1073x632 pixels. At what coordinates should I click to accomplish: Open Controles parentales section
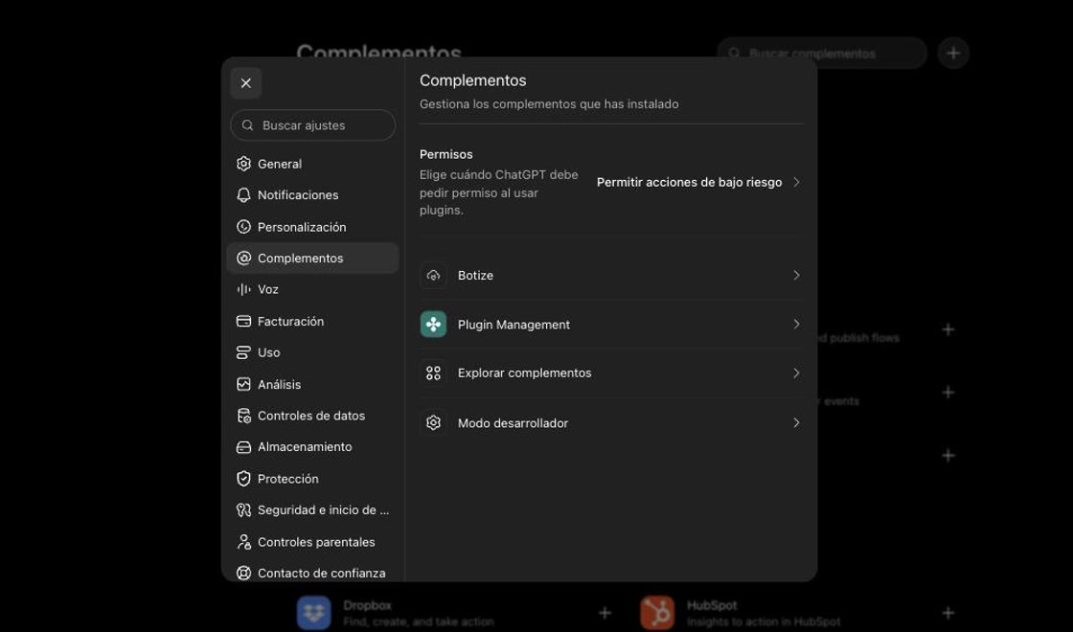312,542
